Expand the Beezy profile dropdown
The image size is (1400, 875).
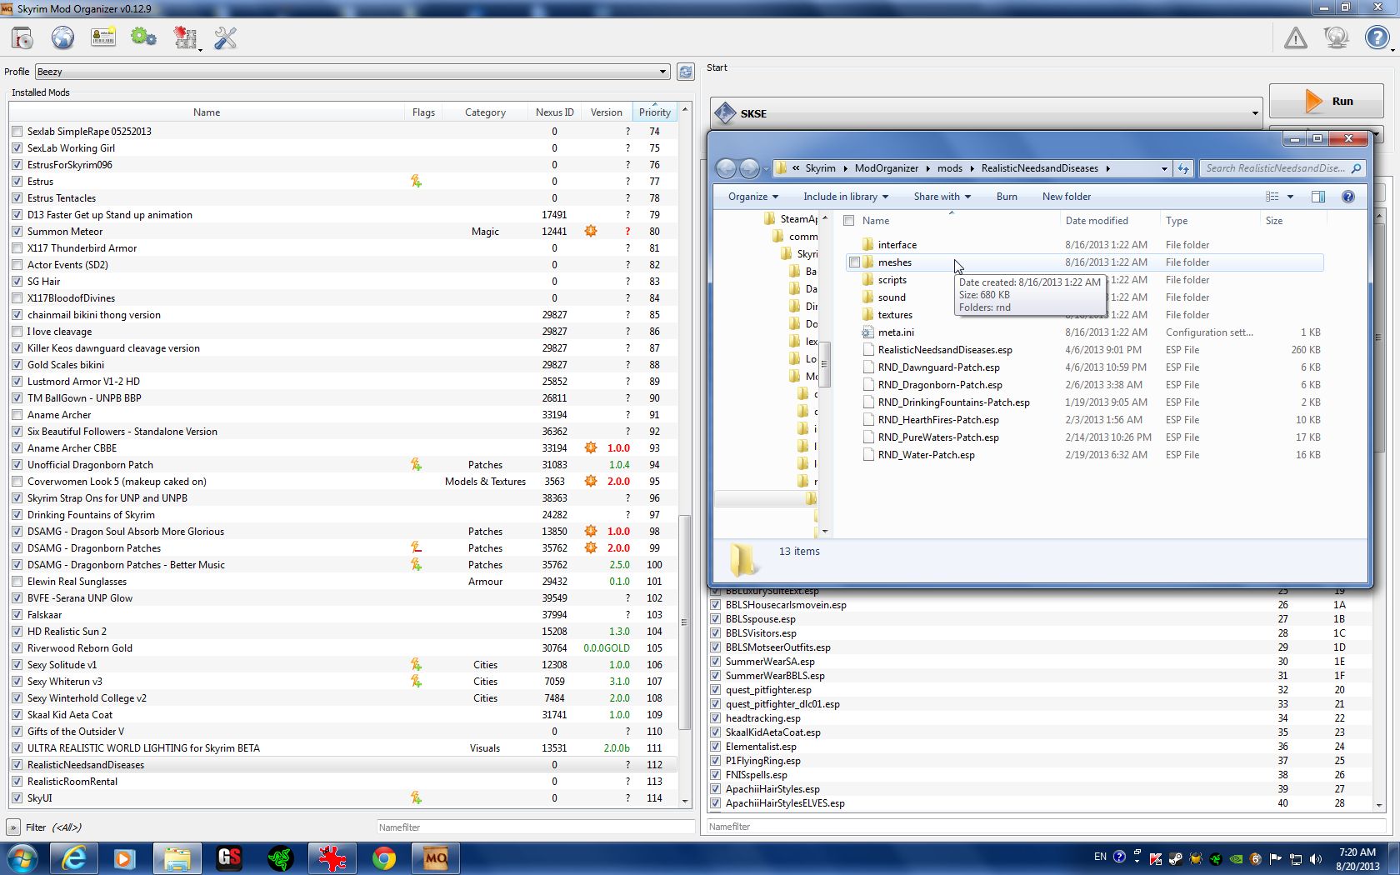662,72
